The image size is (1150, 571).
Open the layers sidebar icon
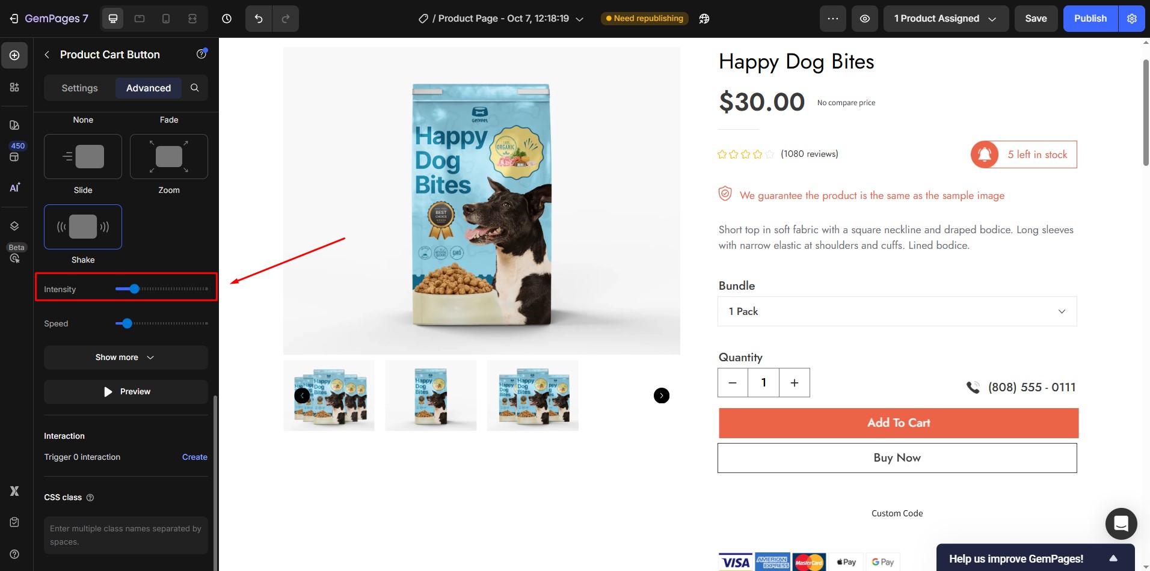click(14, 226)
